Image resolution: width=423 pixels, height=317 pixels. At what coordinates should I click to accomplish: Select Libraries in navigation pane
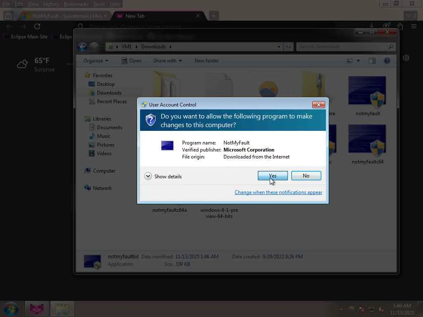(x=102, y=118)
